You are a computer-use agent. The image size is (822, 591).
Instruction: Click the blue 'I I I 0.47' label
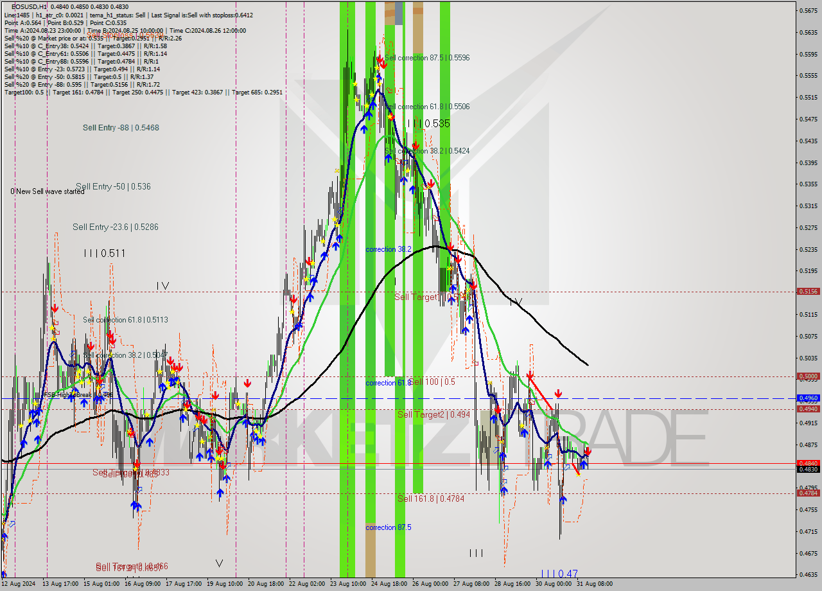559,574
